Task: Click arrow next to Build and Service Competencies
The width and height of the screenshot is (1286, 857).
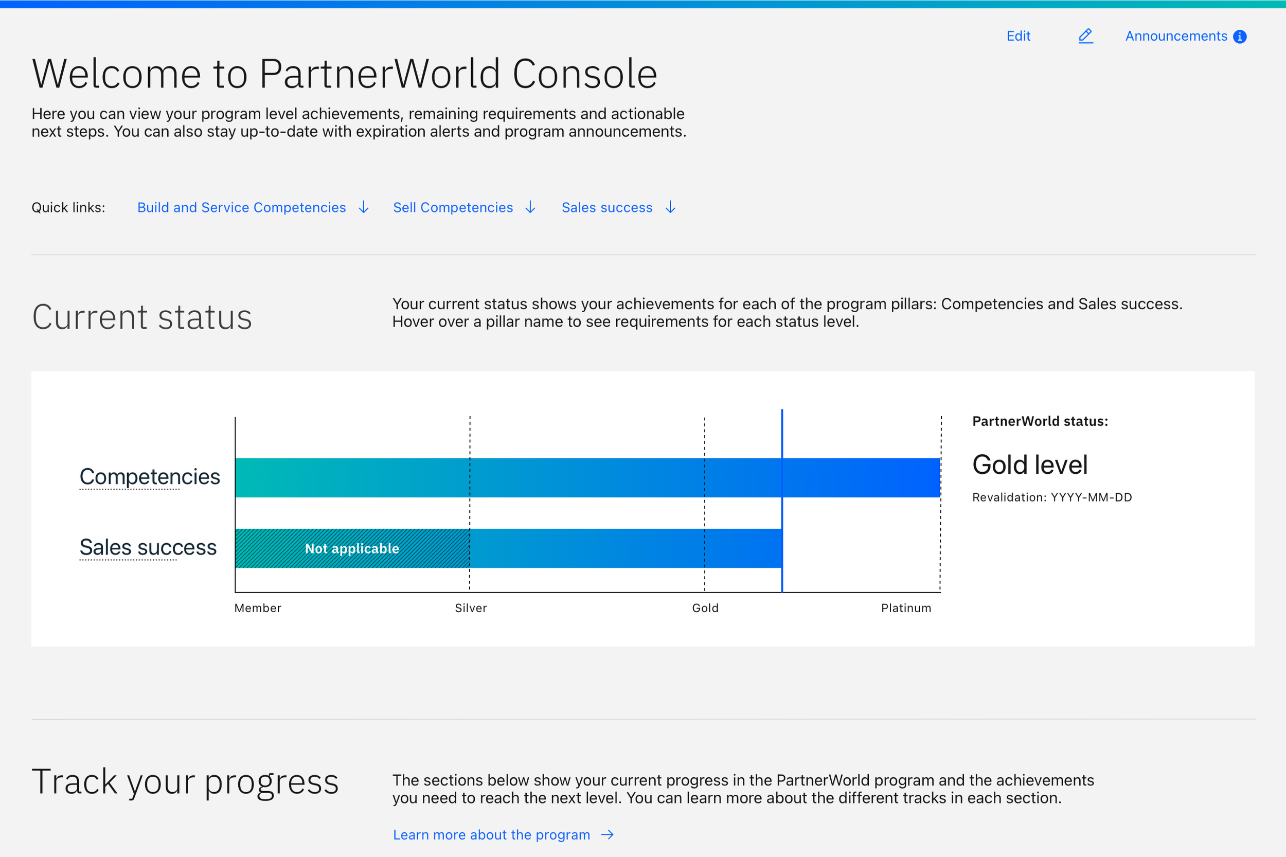Action: [364, 208]
